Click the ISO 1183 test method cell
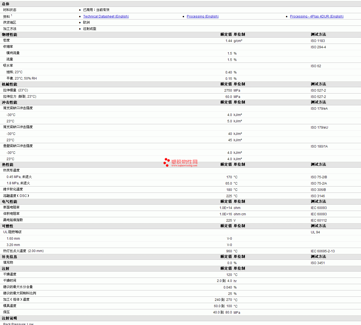Viewport: 361px width, 325px height. coord(318,41)
